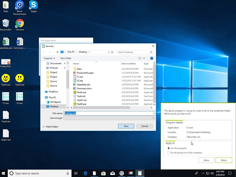Click the search magnifier in Search Desktop box

(151, 52)
